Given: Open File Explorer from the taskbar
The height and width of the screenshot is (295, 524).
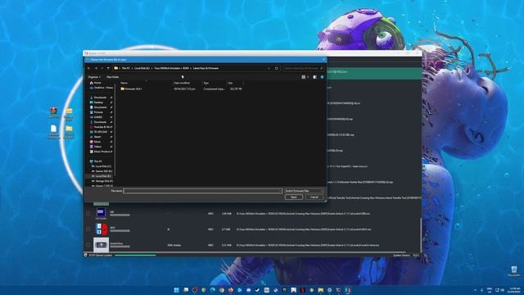Looking at the screenshot, I should (321, 290).
